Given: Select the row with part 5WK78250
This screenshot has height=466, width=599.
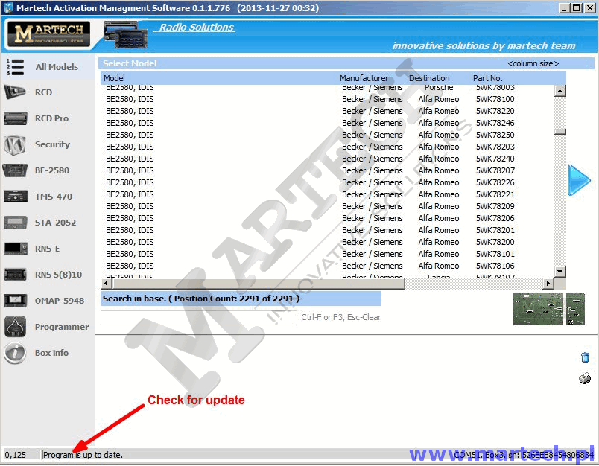Looking at the screenshot, I should click(329, 135).
